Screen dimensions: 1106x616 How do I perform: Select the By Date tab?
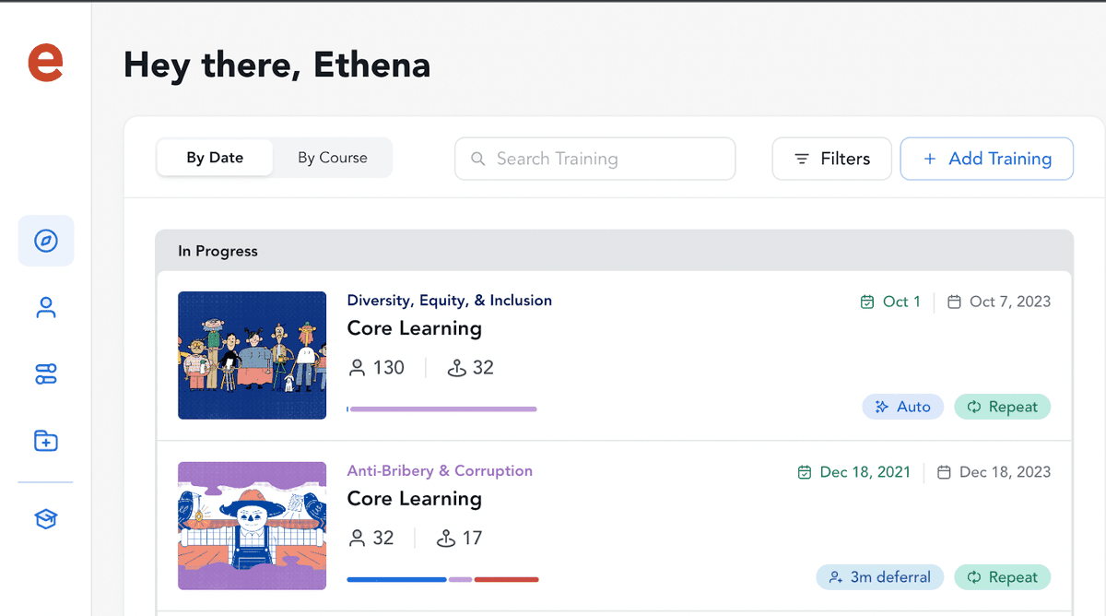(214, 158)
